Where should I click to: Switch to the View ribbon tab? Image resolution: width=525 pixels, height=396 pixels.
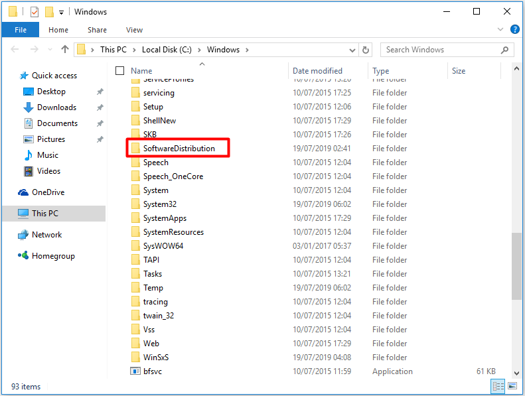click(x=134, y=30)
